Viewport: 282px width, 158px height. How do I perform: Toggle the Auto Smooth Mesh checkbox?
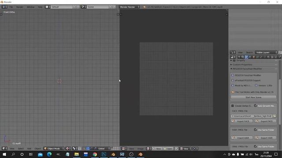coord(256,106)
